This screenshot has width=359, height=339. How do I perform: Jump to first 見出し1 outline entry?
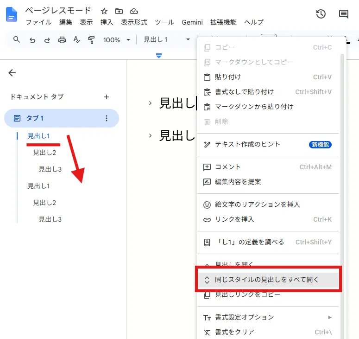[x=38, y=136]
